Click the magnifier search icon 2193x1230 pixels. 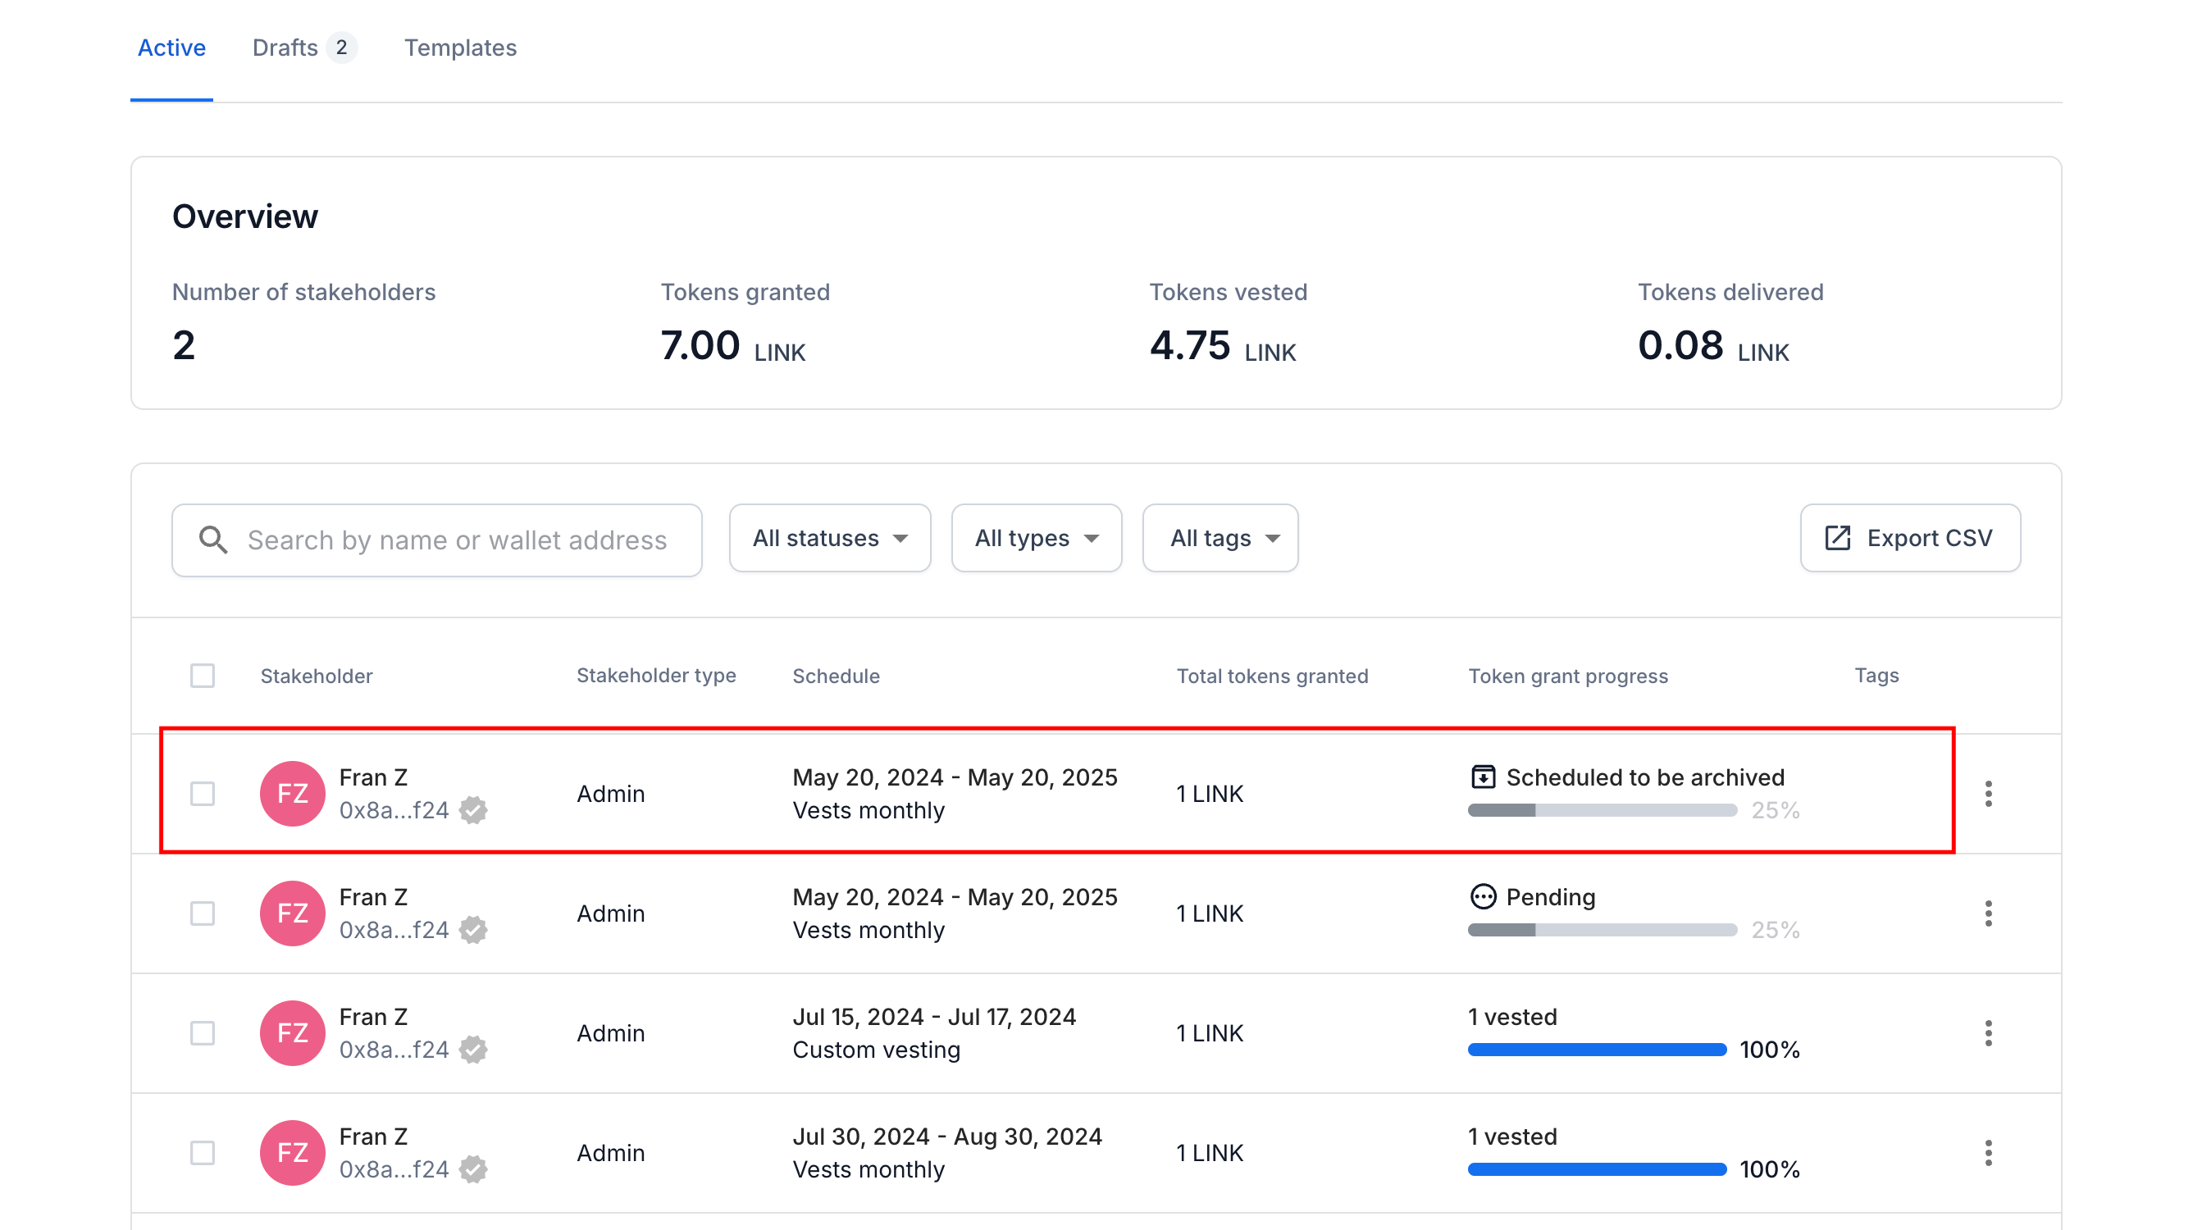coord(213,540)
